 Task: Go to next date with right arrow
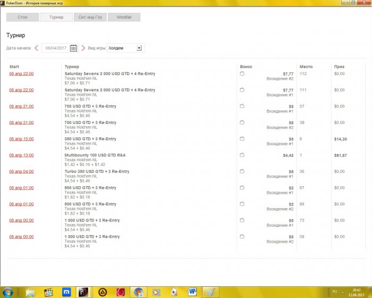(x=83, y=48)
